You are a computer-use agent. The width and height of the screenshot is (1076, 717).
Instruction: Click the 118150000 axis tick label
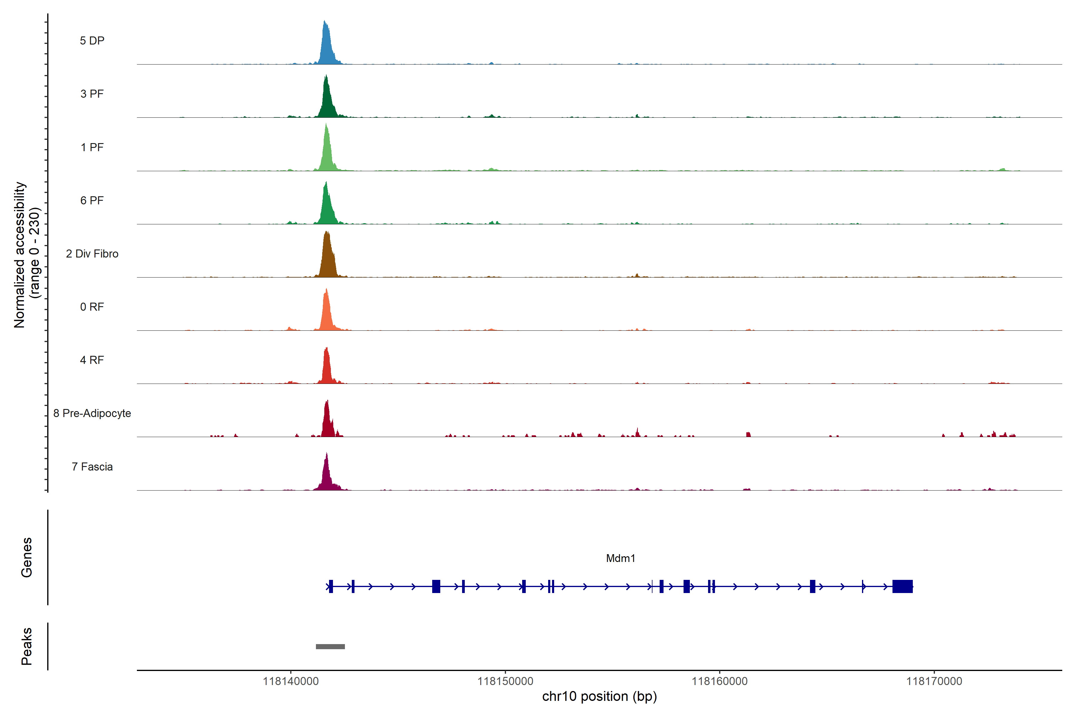tap(505, 681)
